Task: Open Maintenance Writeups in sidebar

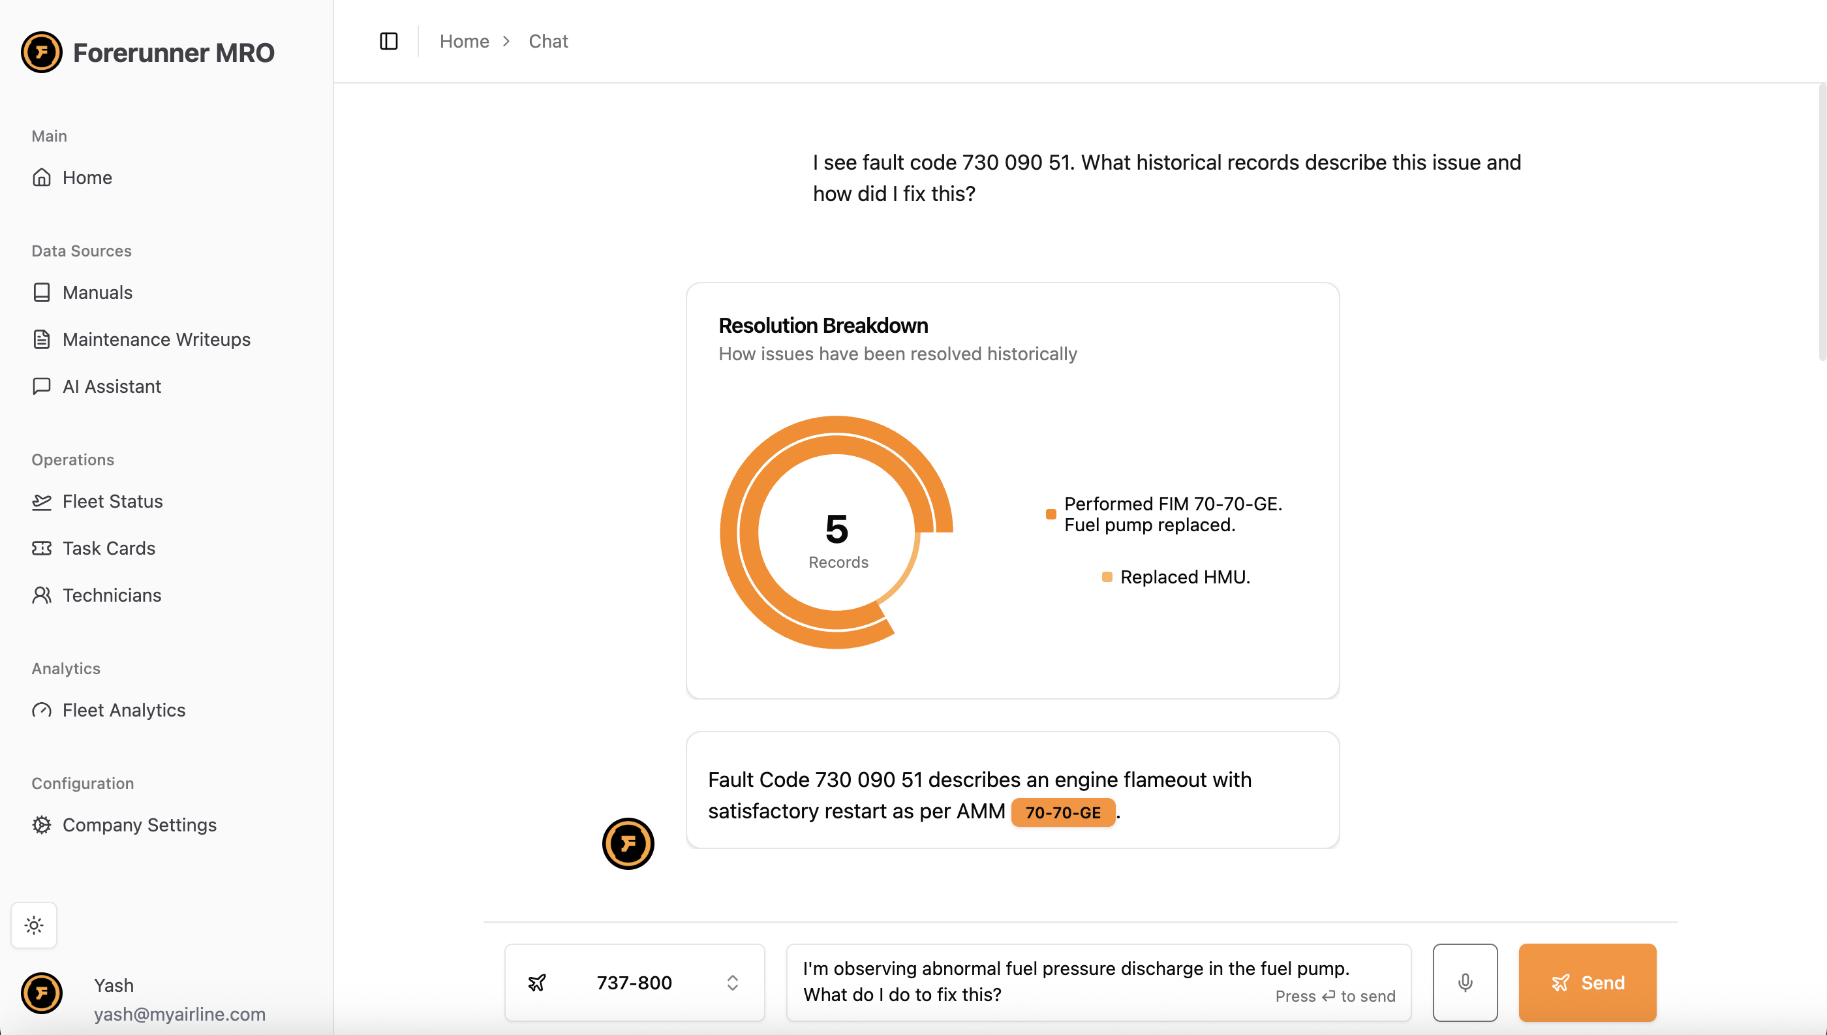Action: [x=156, y=339]
